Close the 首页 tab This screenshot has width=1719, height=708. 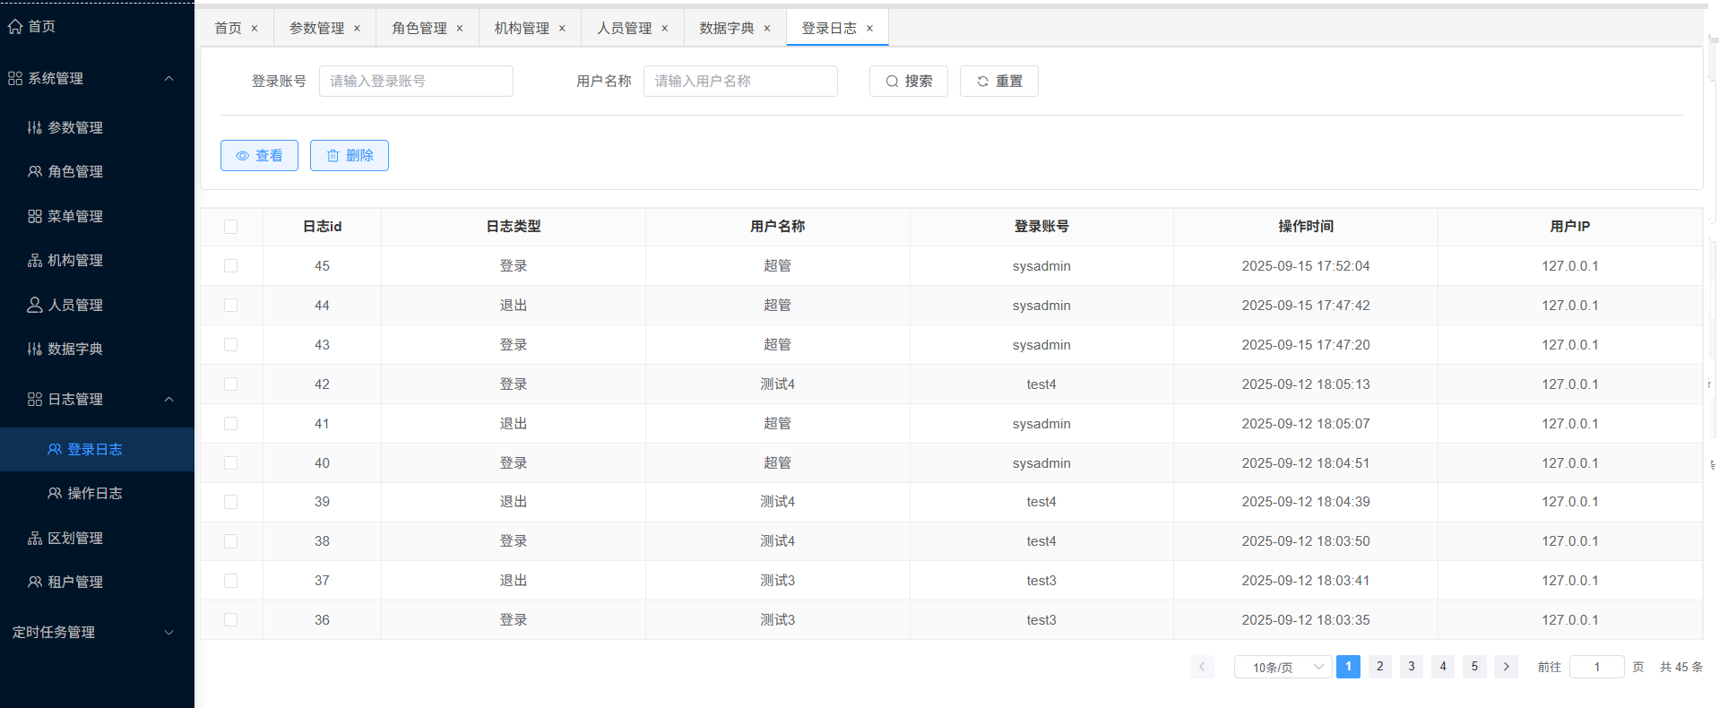tap(255, 29)
